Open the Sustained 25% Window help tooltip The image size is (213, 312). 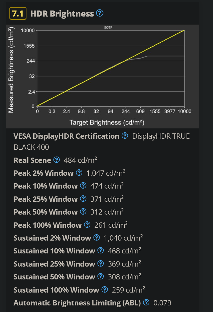pos(101,264)
